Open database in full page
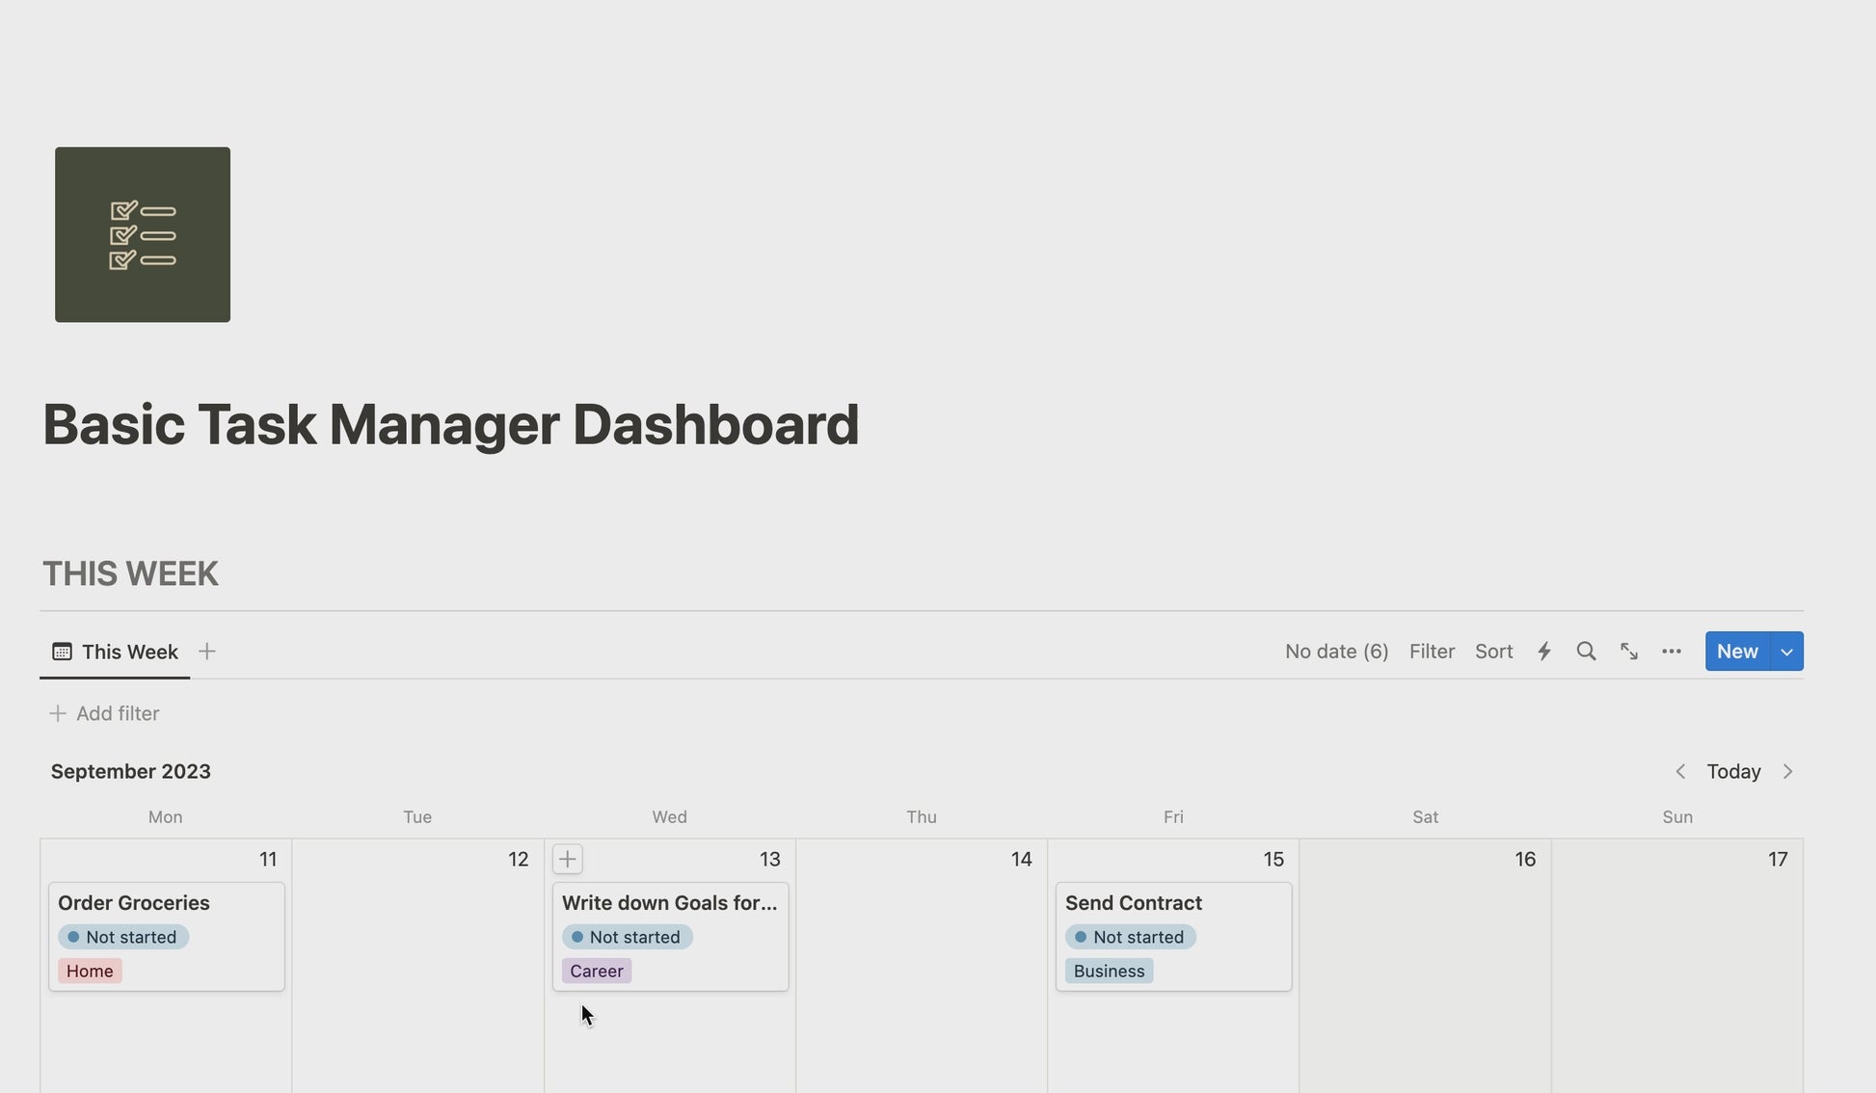 pyautogui.click(x=1629, y=652)
